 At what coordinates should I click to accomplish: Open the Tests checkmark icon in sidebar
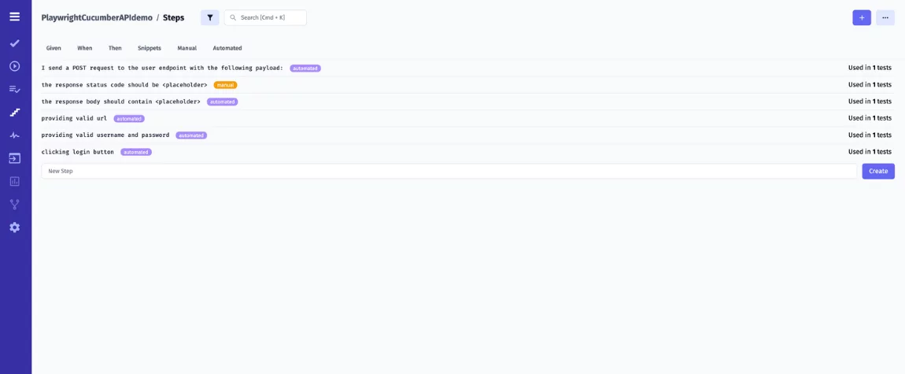click(x=14, y=43)
